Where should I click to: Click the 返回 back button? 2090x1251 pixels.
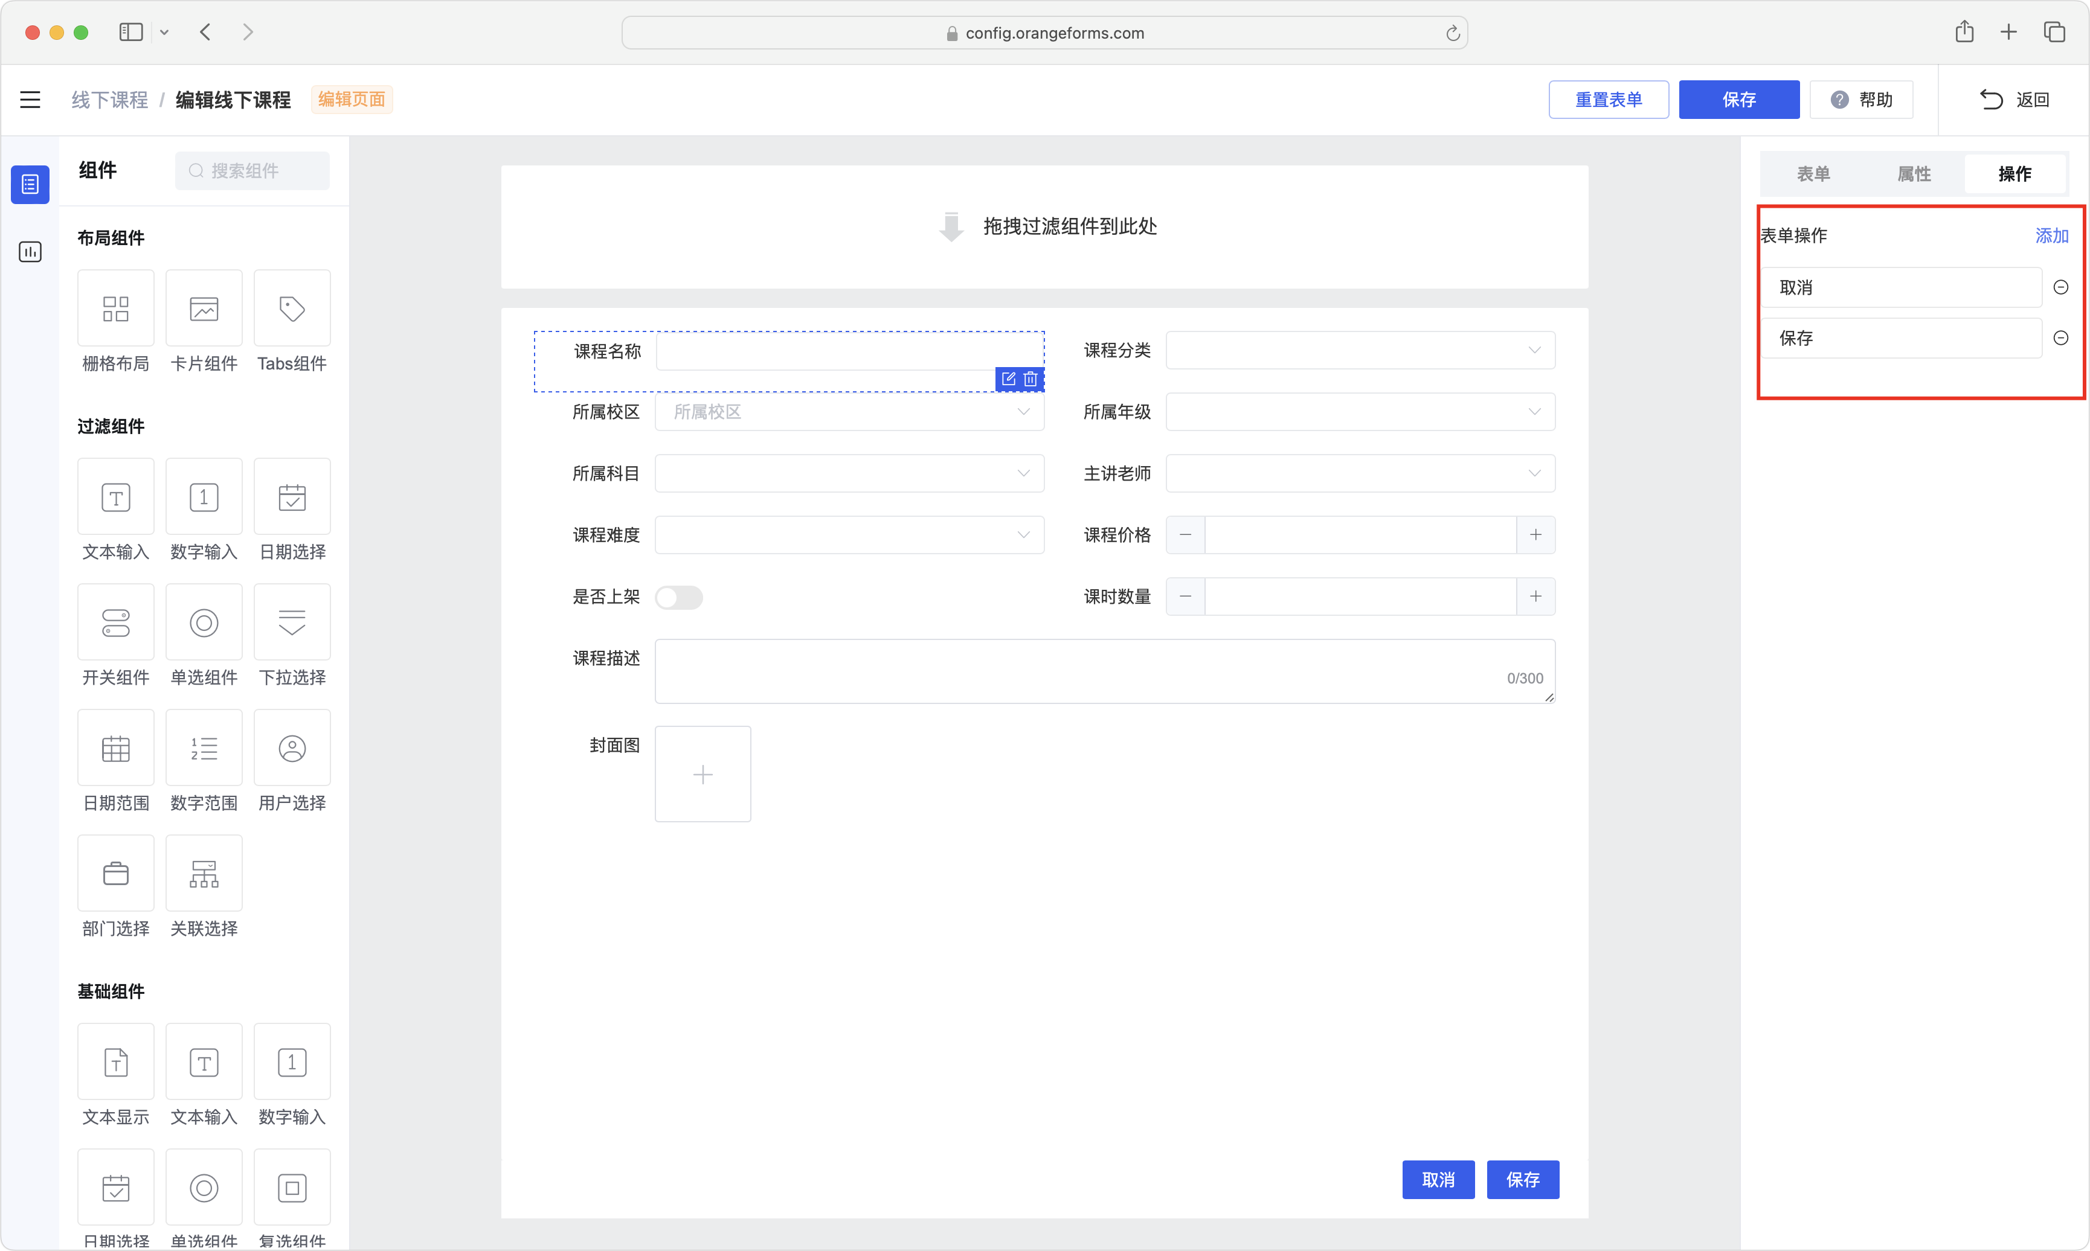(2014, 100)
